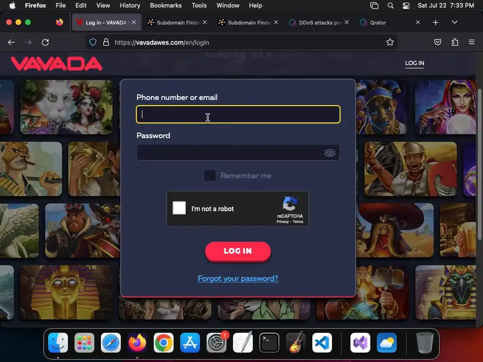
Task: Launch GarageBand from the Dock
Action: click(x=296, y=343)
